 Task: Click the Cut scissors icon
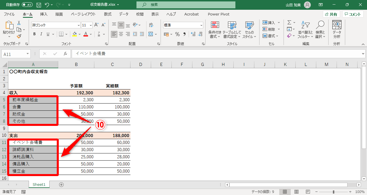pos(19,23)
